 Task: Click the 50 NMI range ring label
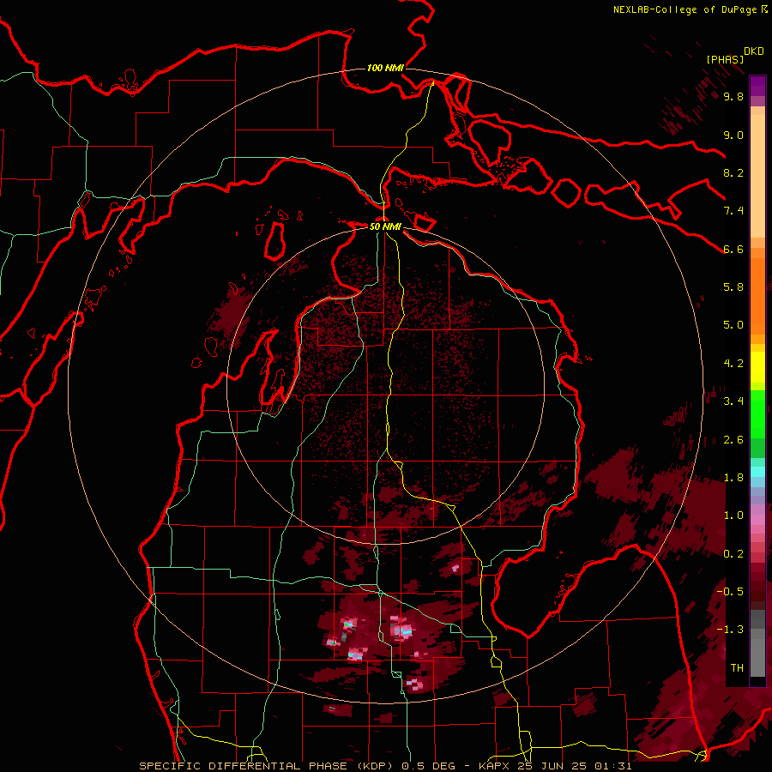click(385, 226)
